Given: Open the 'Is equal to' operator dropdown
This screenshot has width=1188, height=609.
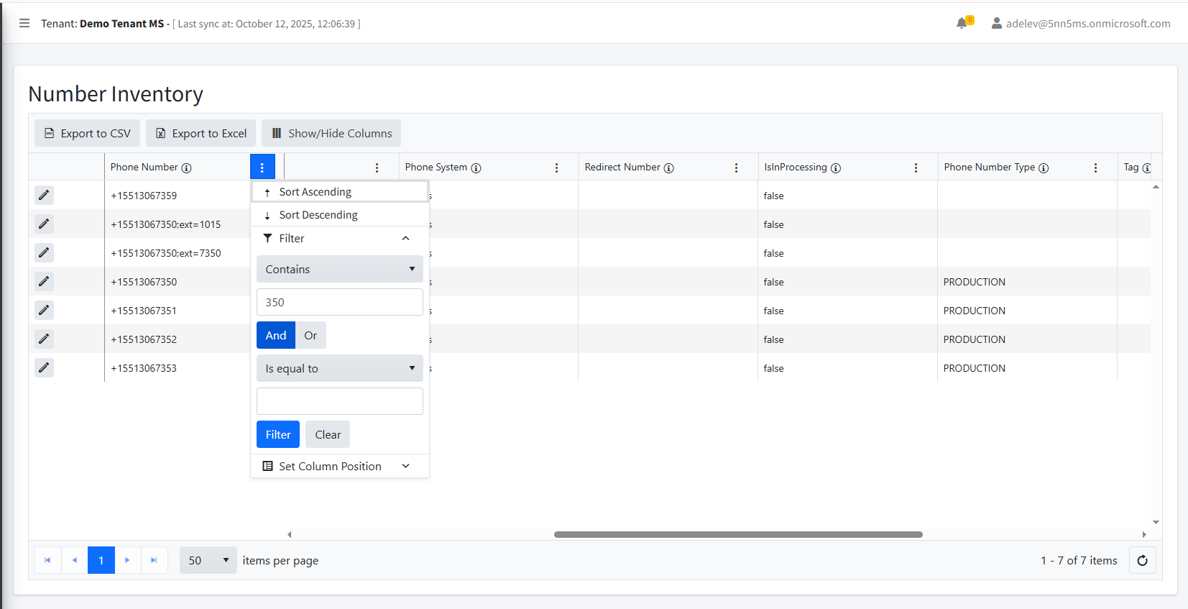Looking at the screenshot, I should click(339, 368).
